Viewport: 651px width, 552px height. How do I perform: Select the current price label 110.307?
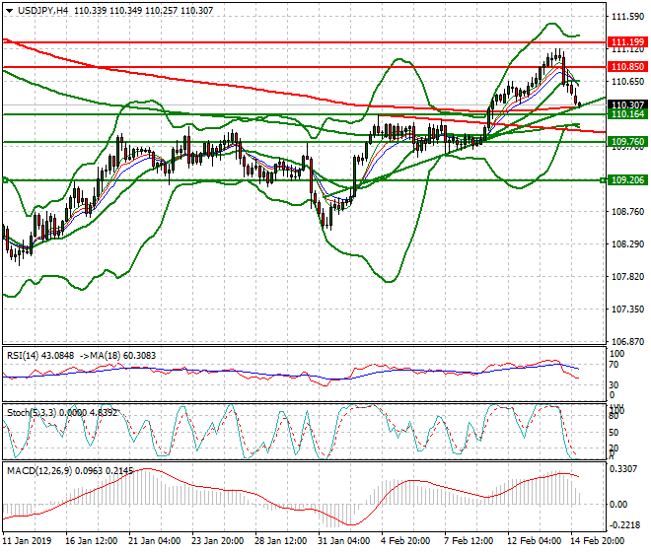click(x=627, y=105)
